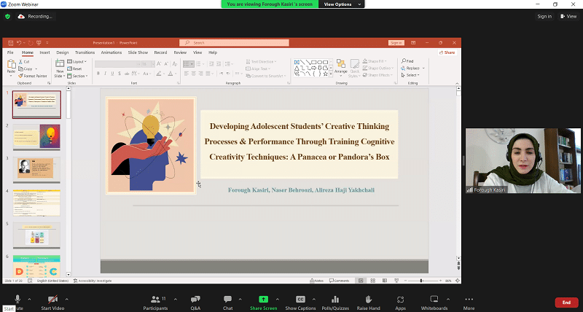This screenshot has width=583, height=312.
Task: Open the Whiteboards tool
Action: [434, 300]
